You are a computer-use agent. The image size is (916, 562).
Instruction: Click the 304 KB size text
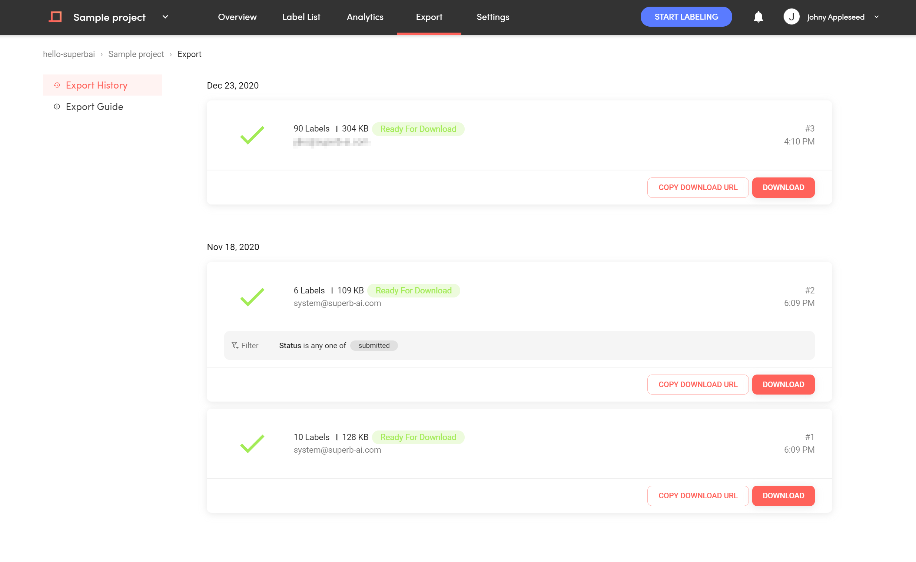pyautogui.click(x=355, y=129)
